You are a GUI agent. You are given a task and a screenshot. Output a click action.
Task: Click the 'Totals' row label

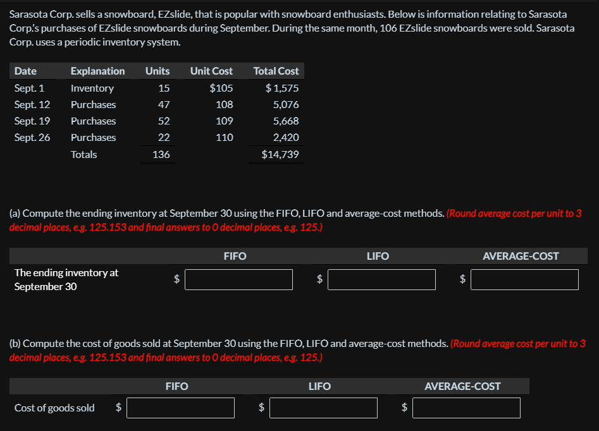click(83, 155)
